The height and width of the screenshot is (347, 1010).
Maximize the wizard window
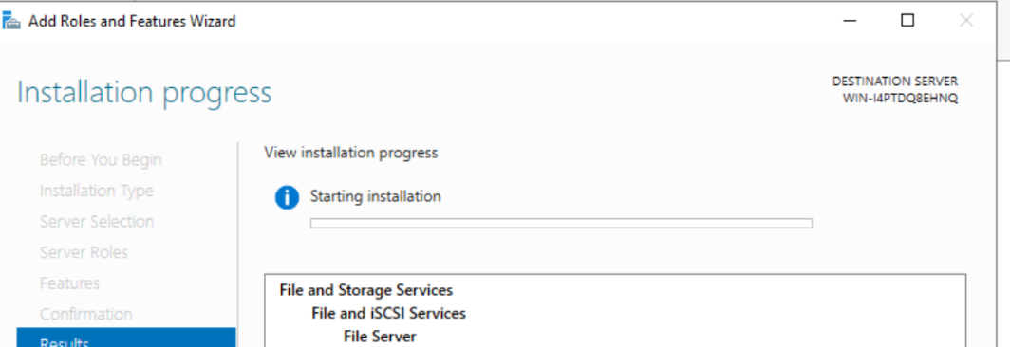(907, 21)
